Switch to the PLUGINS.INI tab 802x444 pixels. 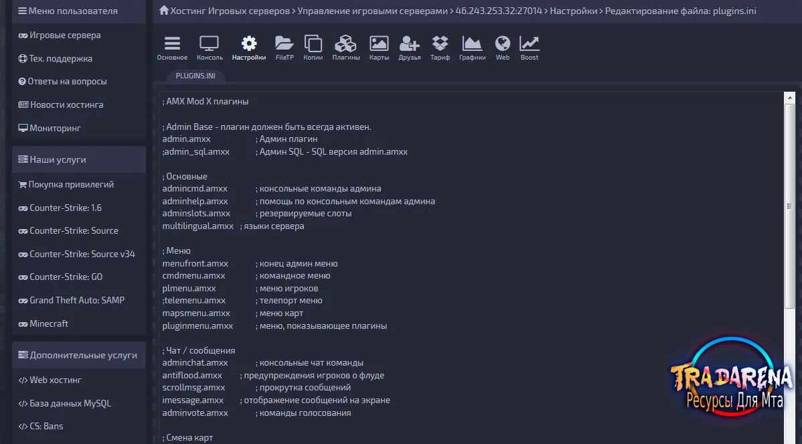[x=195, y=76]
